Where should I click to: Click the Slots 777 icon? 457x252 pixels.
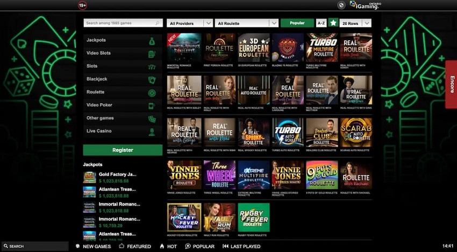coord(152,67)
